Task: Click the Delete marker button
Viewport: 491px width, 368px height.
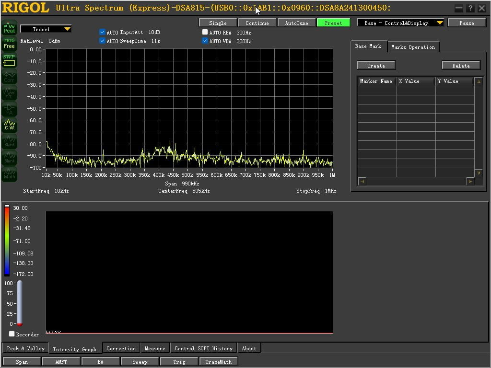Action: tap(461, 65)
